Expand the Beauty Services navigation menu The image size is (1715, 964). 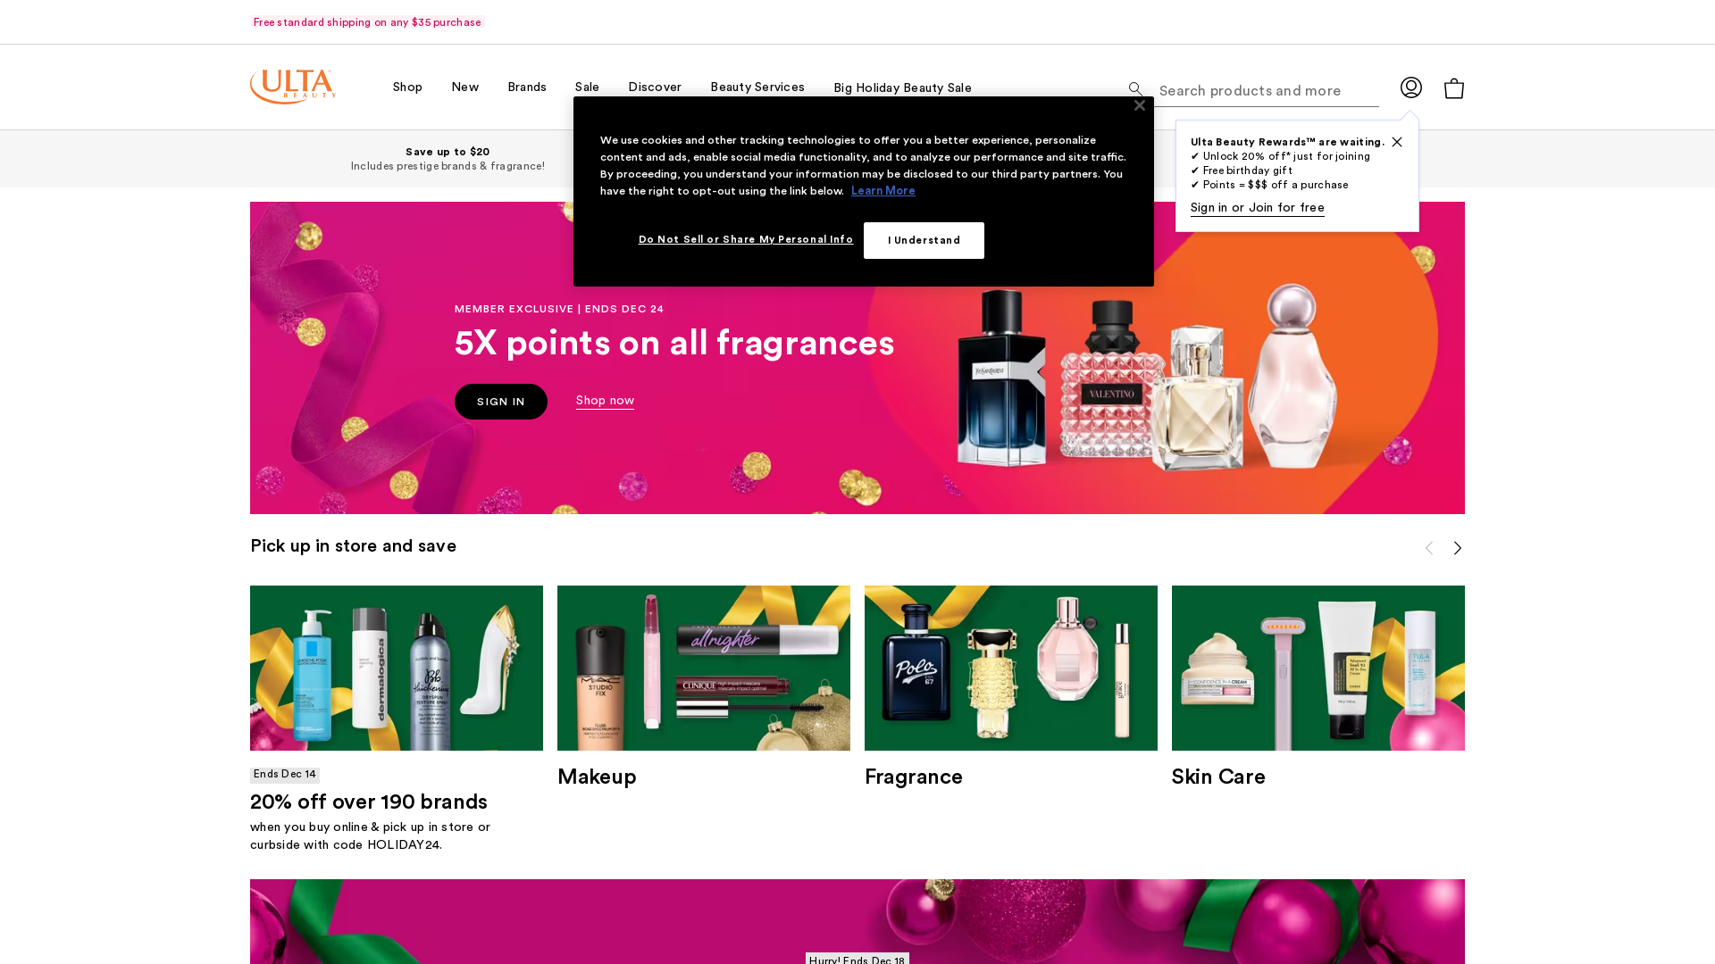(757, 87)
